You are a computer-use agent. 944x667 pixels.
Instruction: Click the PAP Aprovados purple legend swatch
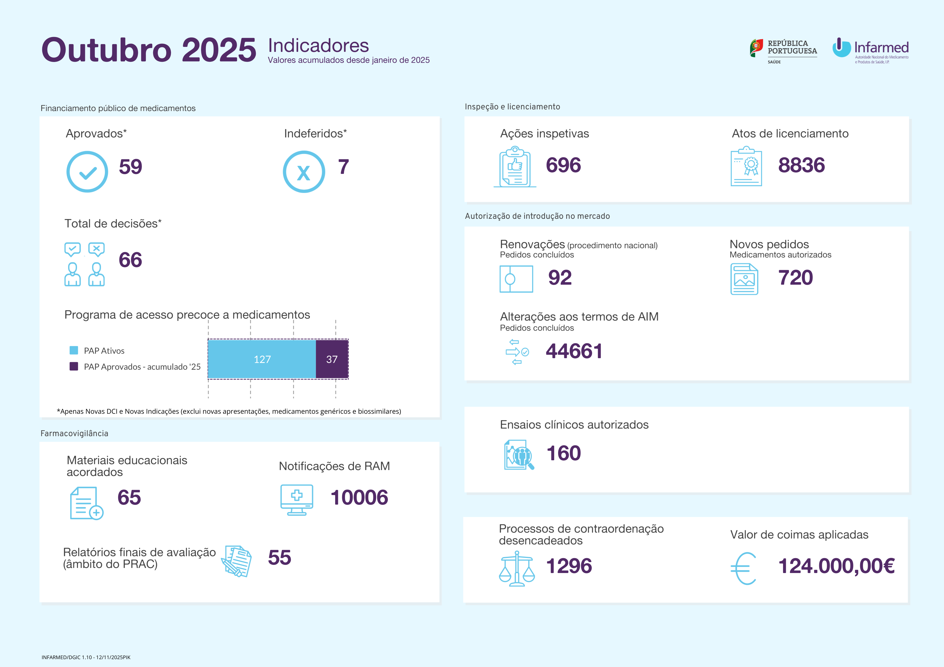click(x=74, y=366)
